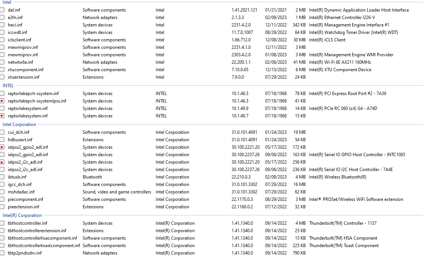
Task: Click 'Intel(R) Watchdog Timer Driver' device name
Action: [353, 32]
